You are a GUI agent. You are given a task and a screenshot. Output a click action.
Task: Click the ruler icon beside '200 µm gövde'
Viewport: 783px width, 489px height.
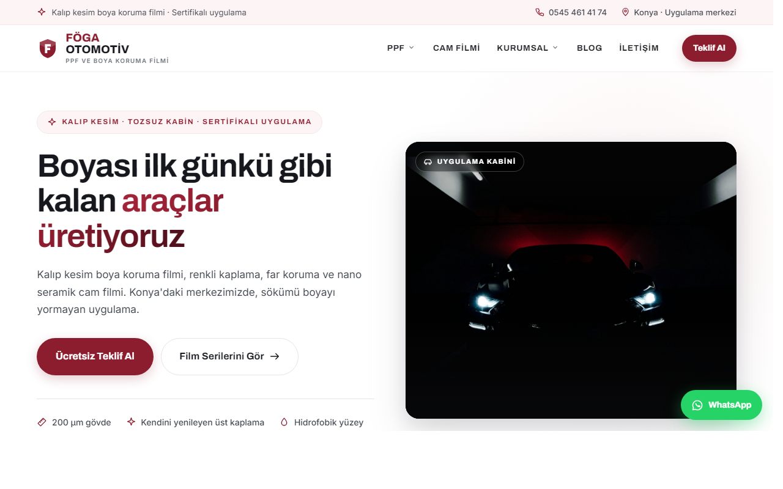(42, 422)
